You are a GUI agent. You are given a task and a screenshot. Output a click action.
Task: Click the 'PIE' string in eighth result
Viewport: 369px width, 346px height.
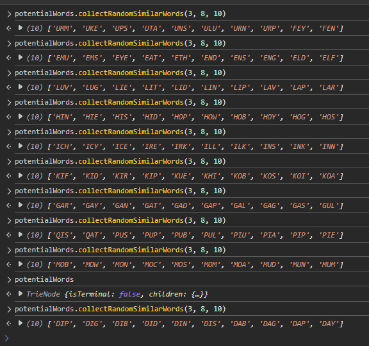click(x=329, y=235)
